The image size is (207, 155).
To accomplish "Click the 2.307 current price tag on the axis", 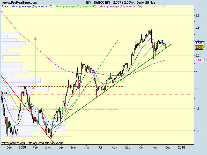I will click(x=199, y=48).
